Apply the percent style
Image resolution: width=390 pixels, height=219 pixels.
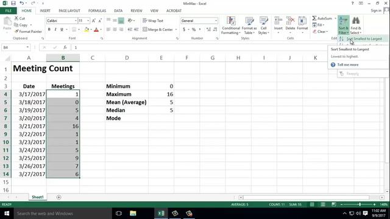pyautogui.click(x=194, y=30)
